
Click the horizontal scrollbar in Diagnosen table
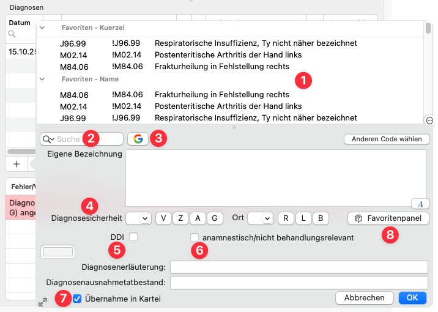(21, 152)
